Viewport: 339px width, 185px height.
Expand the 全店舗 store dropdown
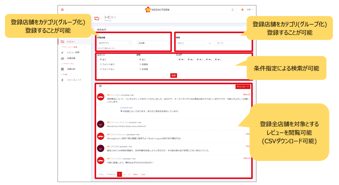click(x=154, y=43)
